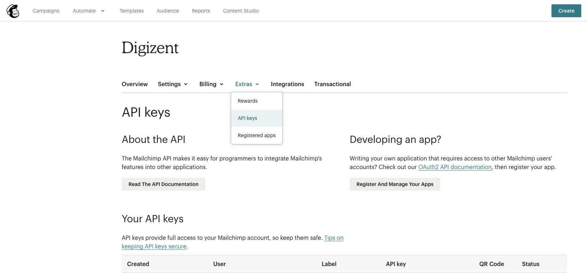Open the Billing dropdown menu
Viewport: 587px width, 275px height.
[x=211, y=84]
